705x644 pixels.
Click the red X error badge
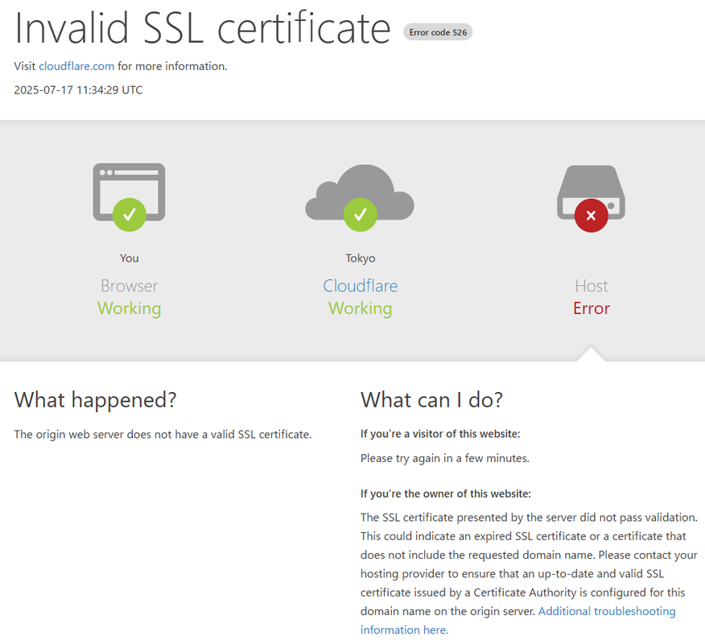[x=592, y=216]
